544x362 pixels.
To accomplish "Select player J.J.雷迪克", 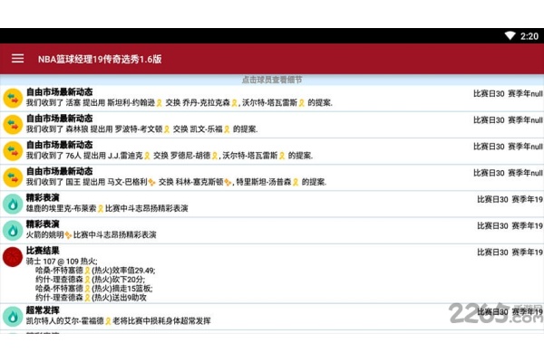I will (125, 156).
